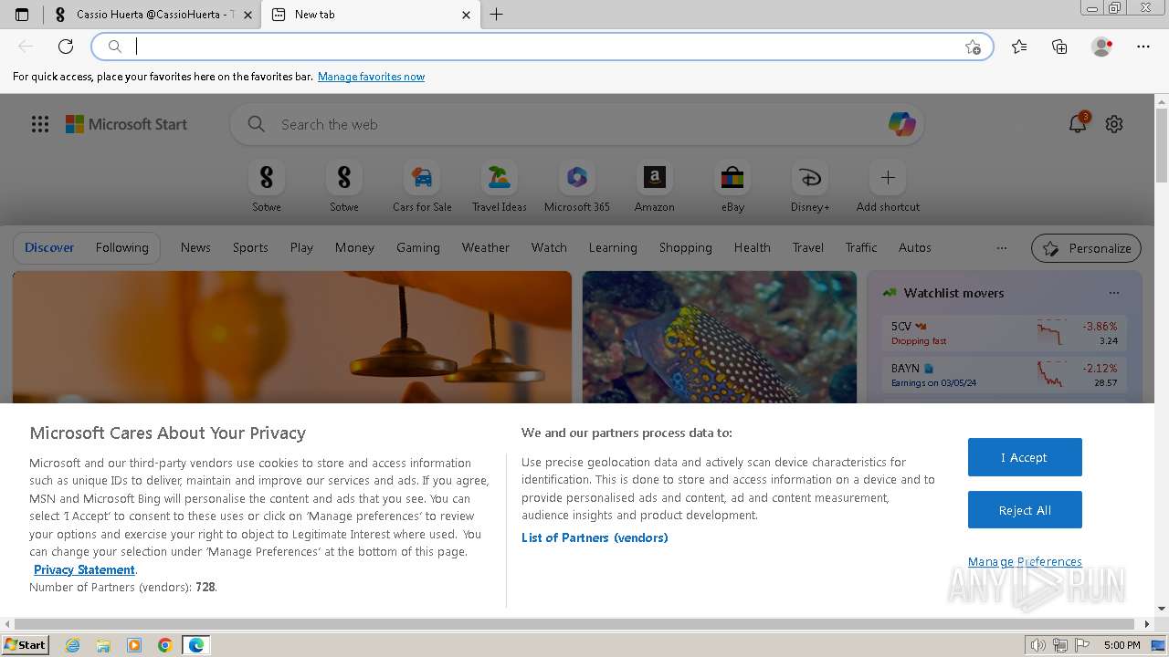The height and width of the screenshot is (657, 1169).
Task: Switch to the Cassio Huerta tab
Action: pyautogui.click(x=152, y=15)
